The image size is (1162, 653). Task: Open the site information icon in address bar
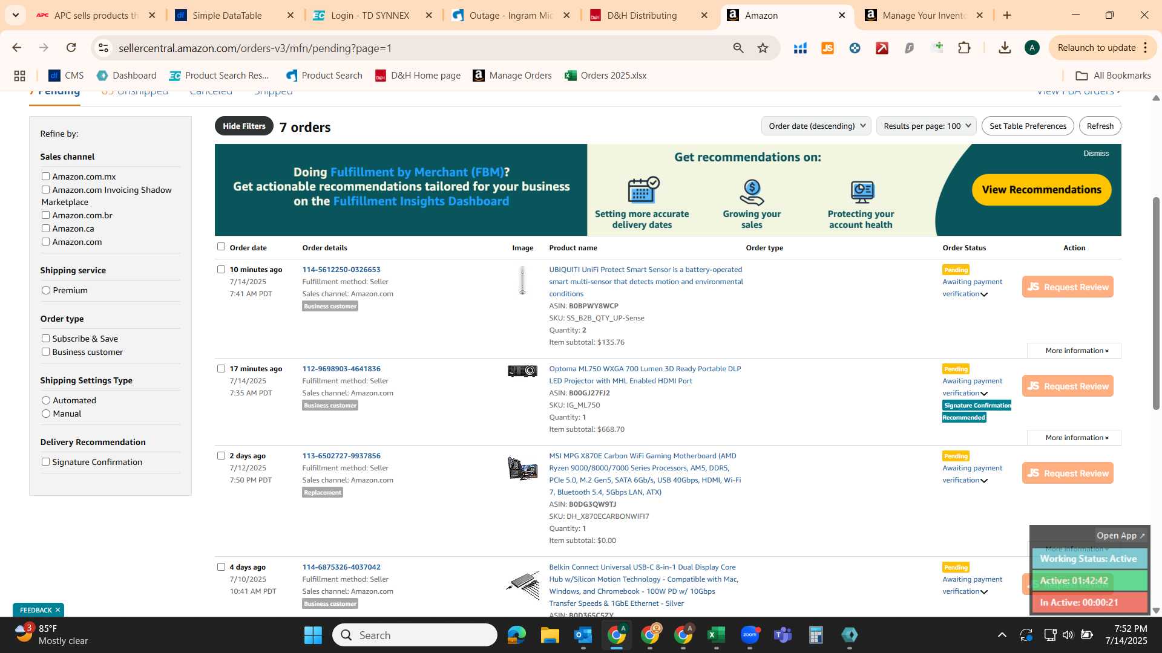tap(104, 48)
